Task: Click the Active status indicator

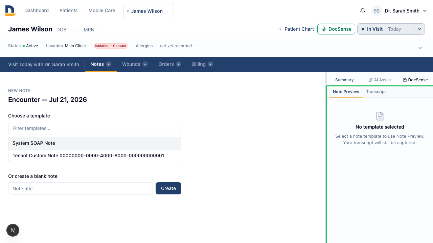Action: tap(30, 46)
